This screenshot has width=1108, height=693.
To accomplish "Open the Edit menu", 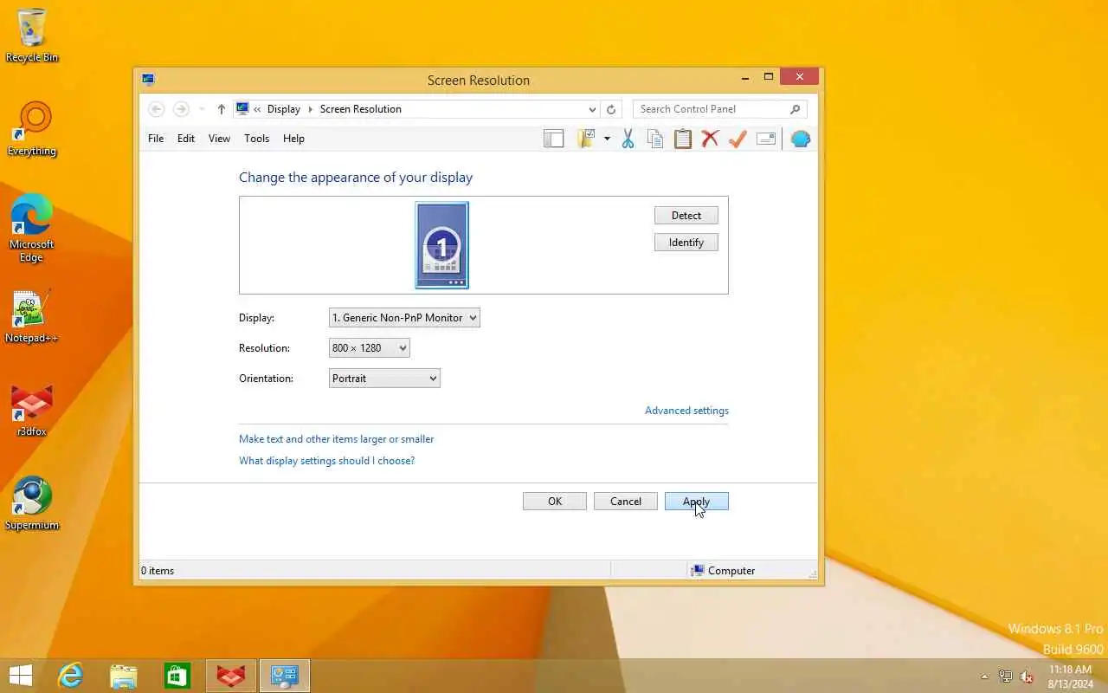I will (186, 139).
